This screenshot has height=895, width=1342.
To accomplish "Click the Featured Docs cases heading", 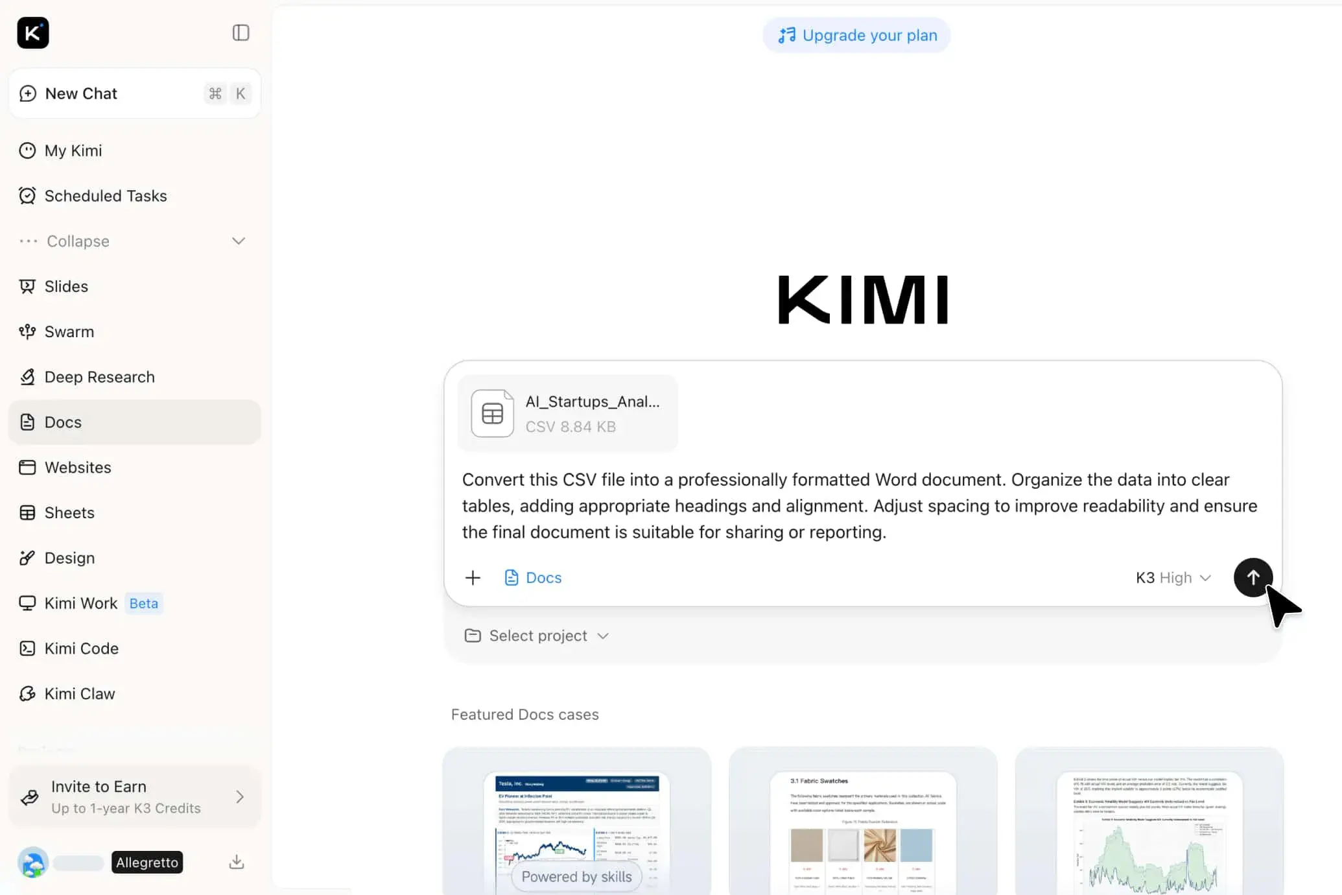I will (525, 715).
